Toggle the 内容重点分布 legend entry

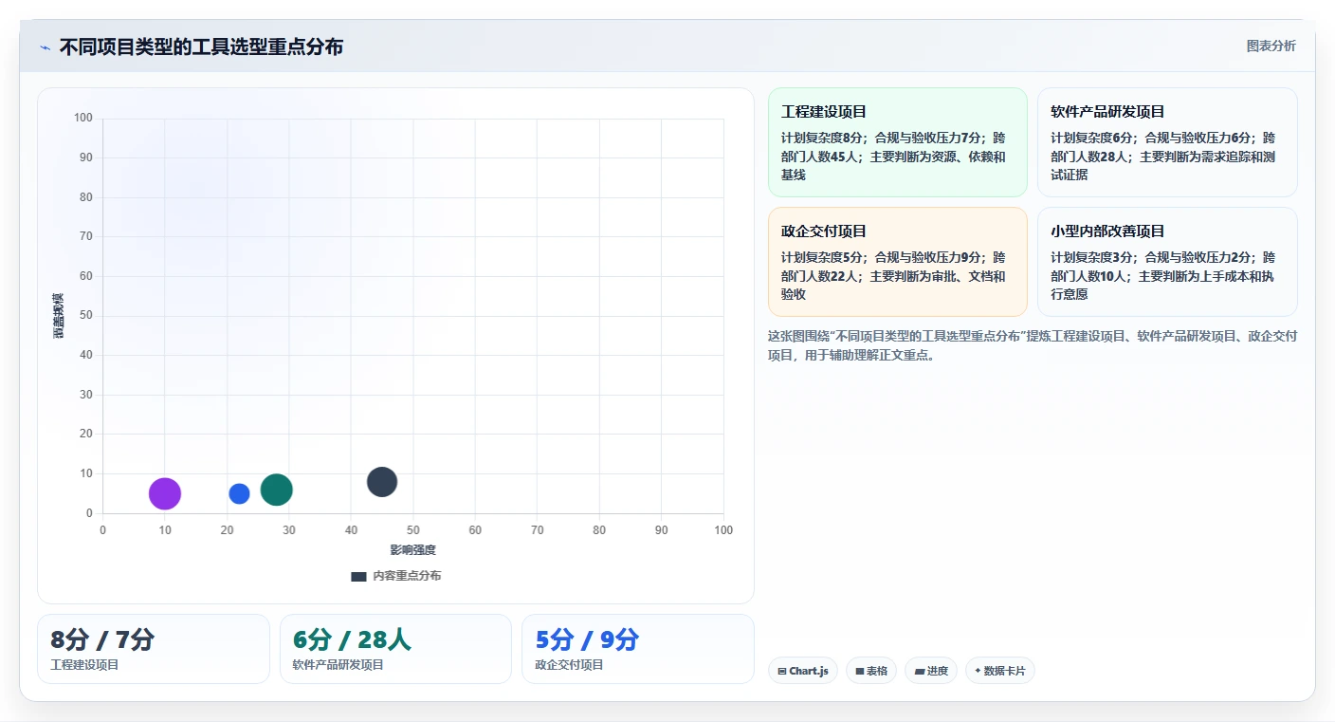click(395, 576)
